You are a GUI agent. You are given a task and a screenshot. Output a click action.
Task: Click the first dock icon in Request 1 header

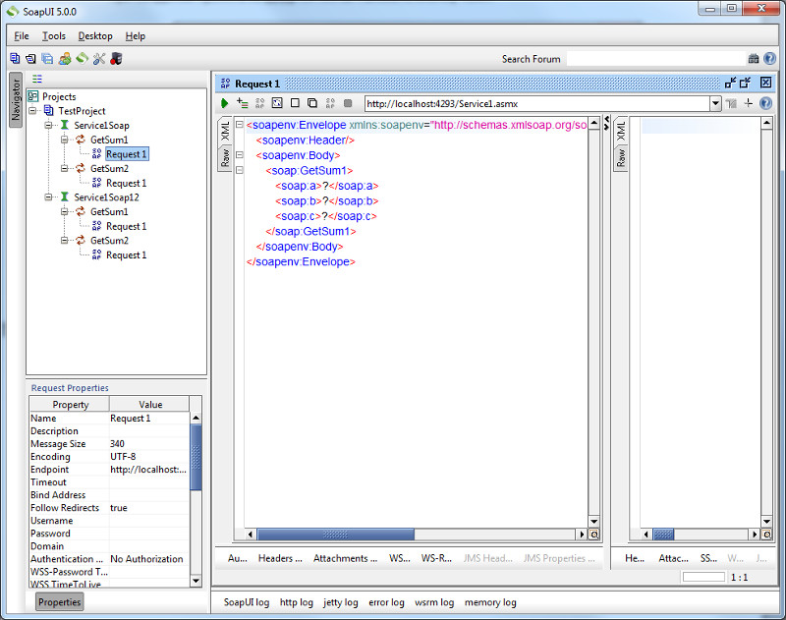coord(731,83)
